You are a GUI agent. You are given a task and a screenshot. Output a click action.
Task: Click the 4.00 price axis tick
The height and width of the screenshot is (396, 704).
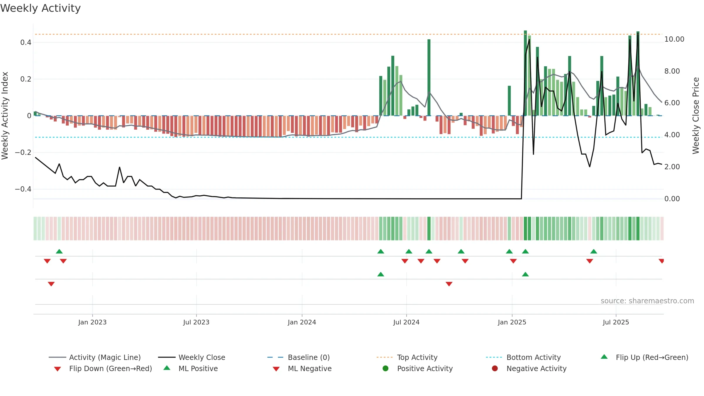click(x=672, y=135)
